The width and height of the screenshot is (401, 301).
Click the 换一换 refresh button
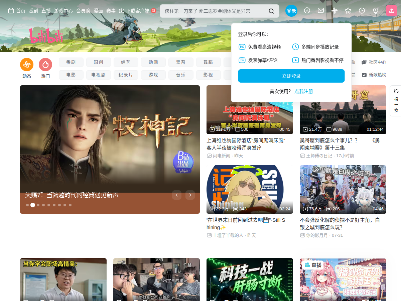[x=396, y=101]
